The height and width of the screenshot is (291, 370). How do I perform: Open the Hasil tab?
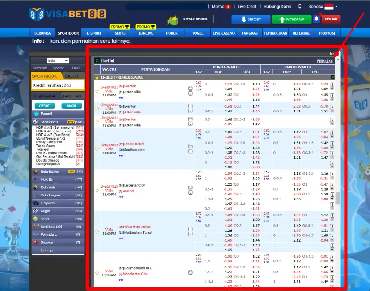76,68
